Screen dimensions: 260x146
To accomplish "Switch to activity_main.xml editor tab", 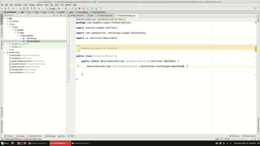I will (76, 15).
